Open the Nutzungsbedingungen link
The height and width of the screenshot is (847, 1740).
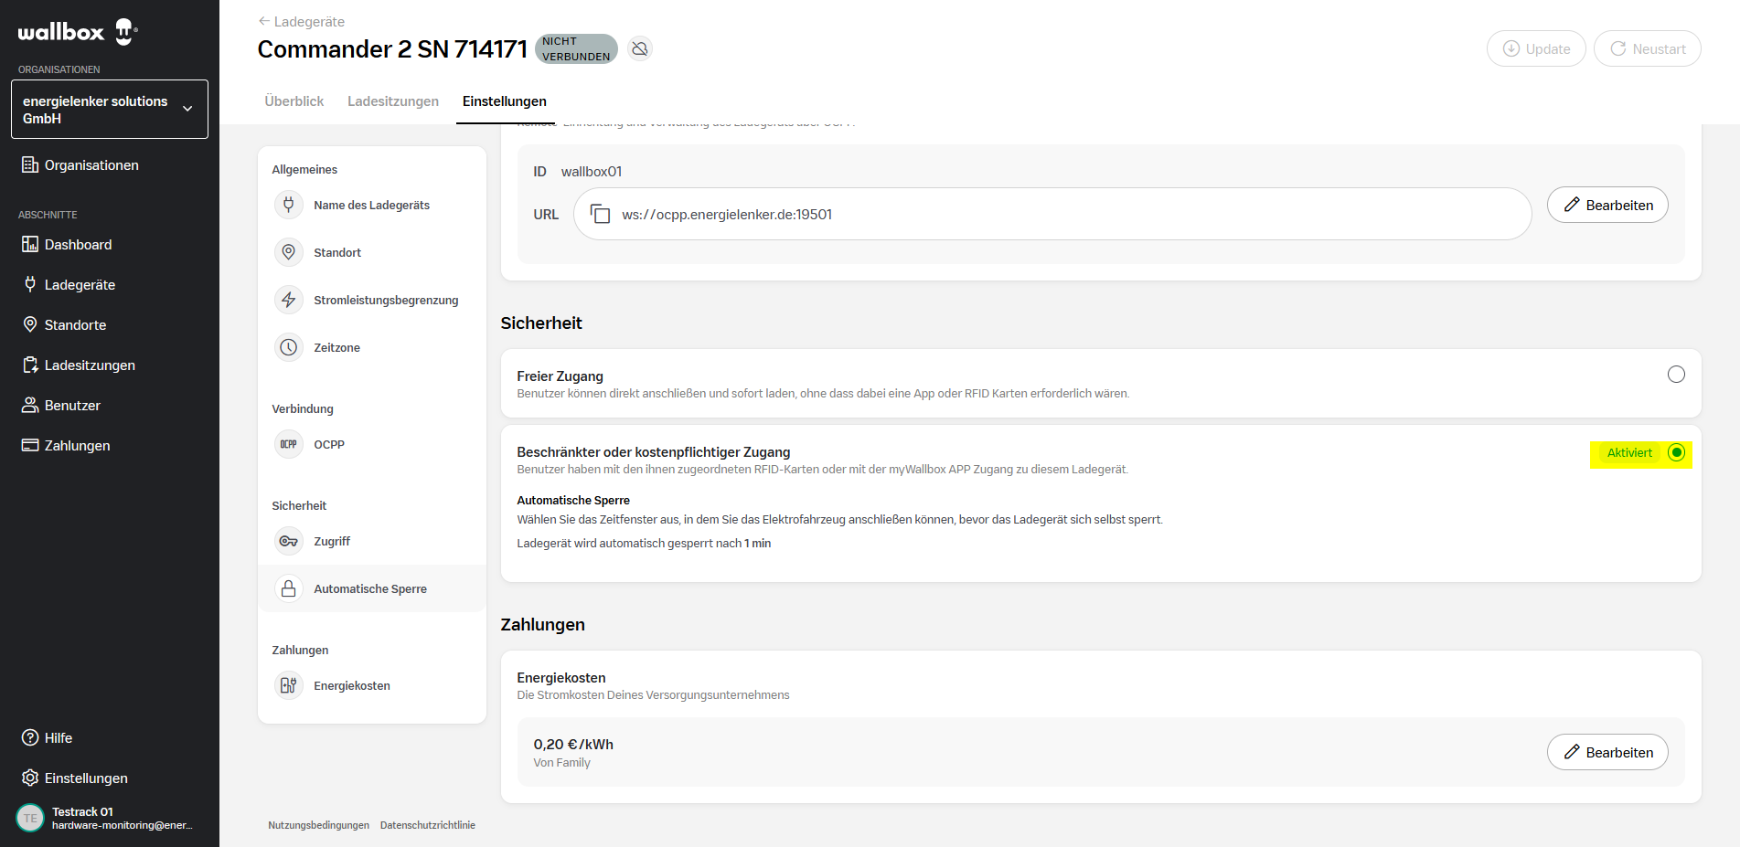point(318,825)
